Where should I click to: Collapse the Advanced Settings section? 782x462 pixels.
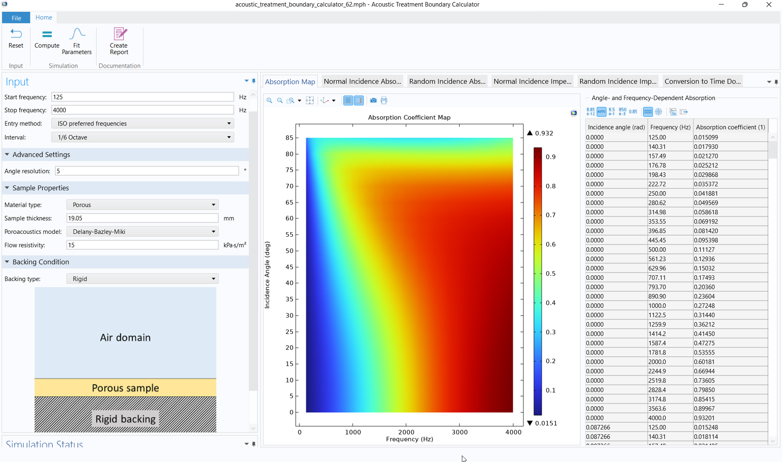coord(7,155)
